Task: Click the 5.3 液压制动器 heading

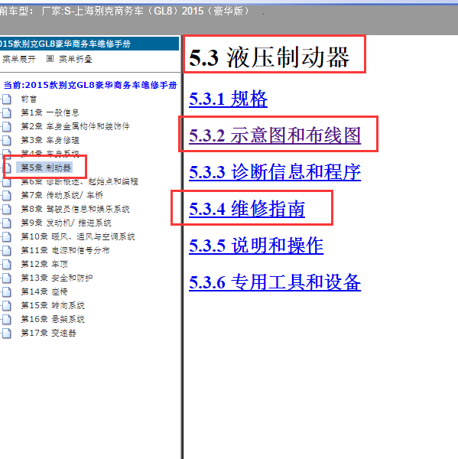Action: 269,57
